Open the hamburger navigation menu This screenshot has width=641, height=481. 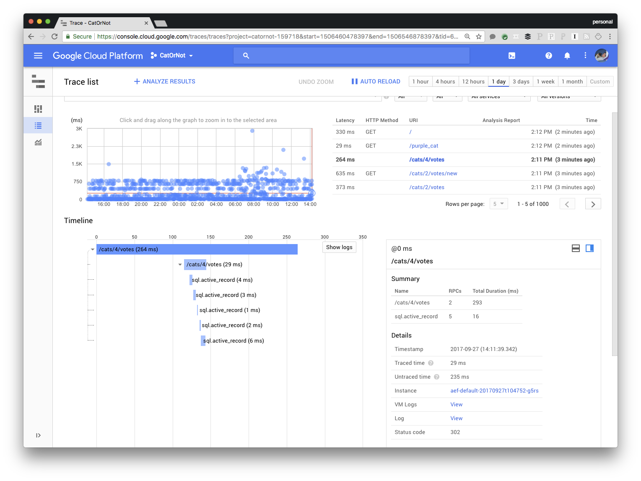click(x=38, y=55)
